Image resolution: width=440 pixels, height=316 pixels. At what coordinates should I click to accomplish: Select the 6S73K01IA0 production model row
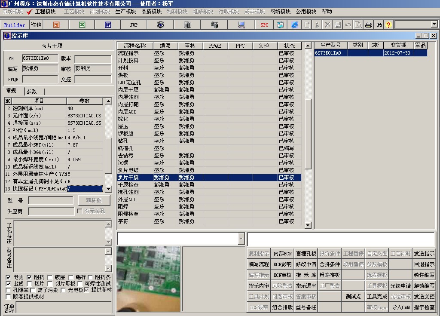coord(371,53)
